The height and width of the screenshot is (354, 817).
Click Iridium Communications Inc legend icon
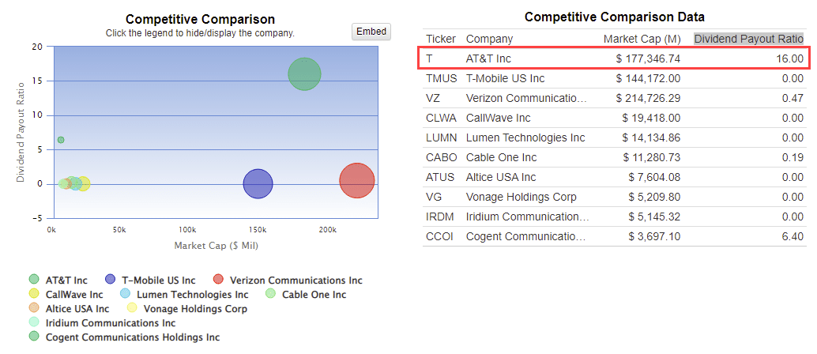34,322
